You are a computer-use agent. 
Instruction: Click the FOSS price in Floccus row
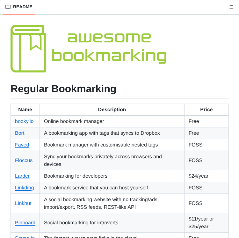tap(195, 160)
